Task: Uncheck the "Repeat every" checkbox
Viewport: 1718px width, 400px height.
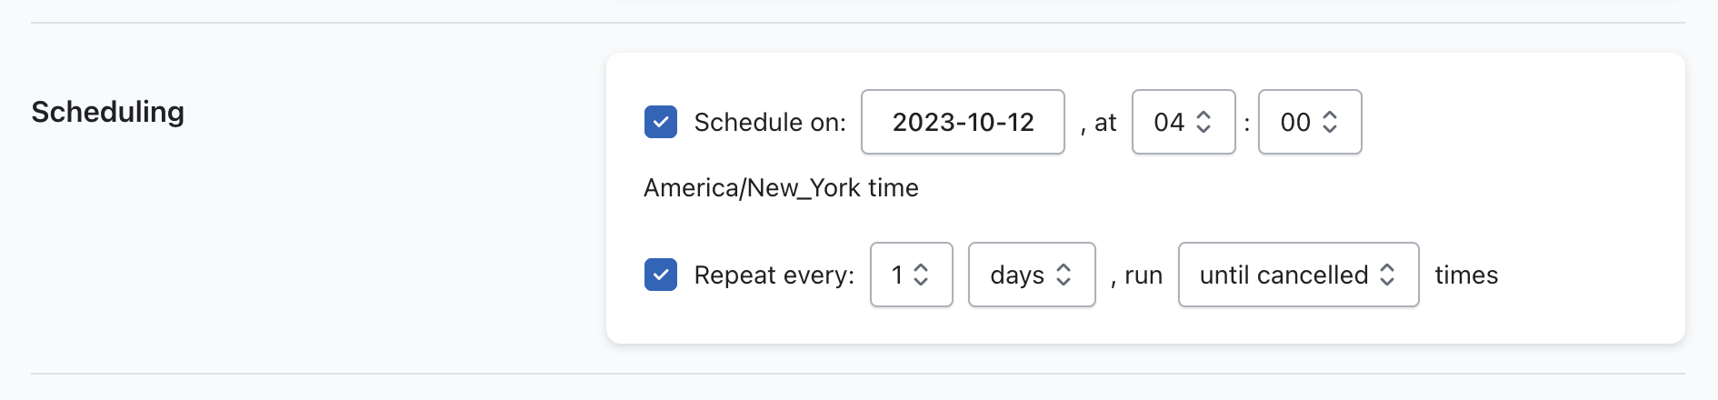Action: coord(661,275)
